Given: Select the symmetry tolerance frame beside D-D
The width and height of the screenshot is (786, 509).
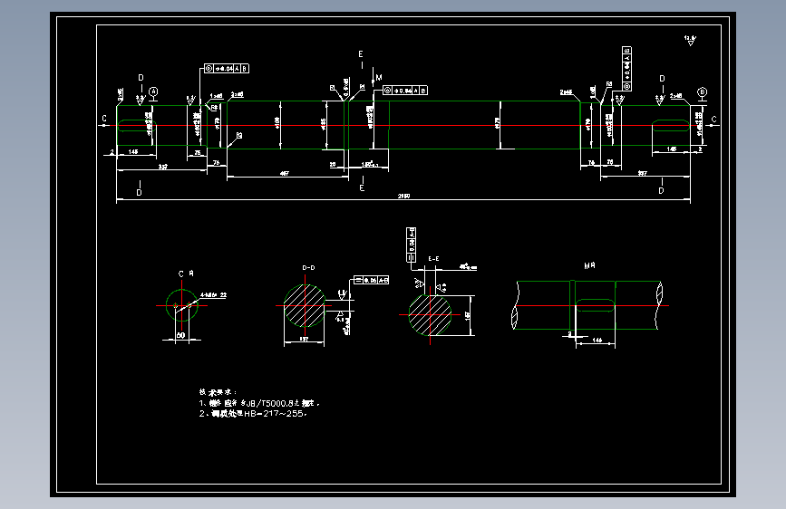Looking at the screenshot, I should pyautogui.click(x=372, y=280).
